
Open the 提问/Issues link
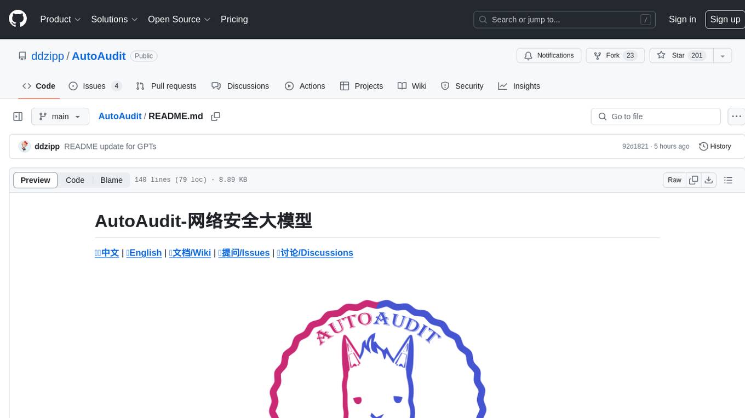coord(244,253)
